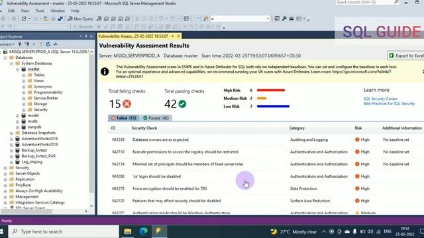The width and height of the screenshot is (424, 238).
Task: Click the Analysis Services DMX Query icon
Action: 113,19
